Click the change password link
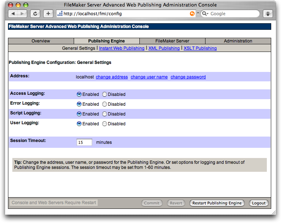This screenshot has height=223, width=281. coord(188,77)
